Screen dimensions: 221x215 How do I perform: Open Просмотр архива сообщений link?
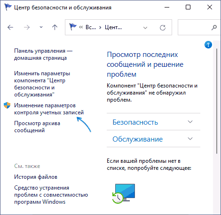coord(37,127)
